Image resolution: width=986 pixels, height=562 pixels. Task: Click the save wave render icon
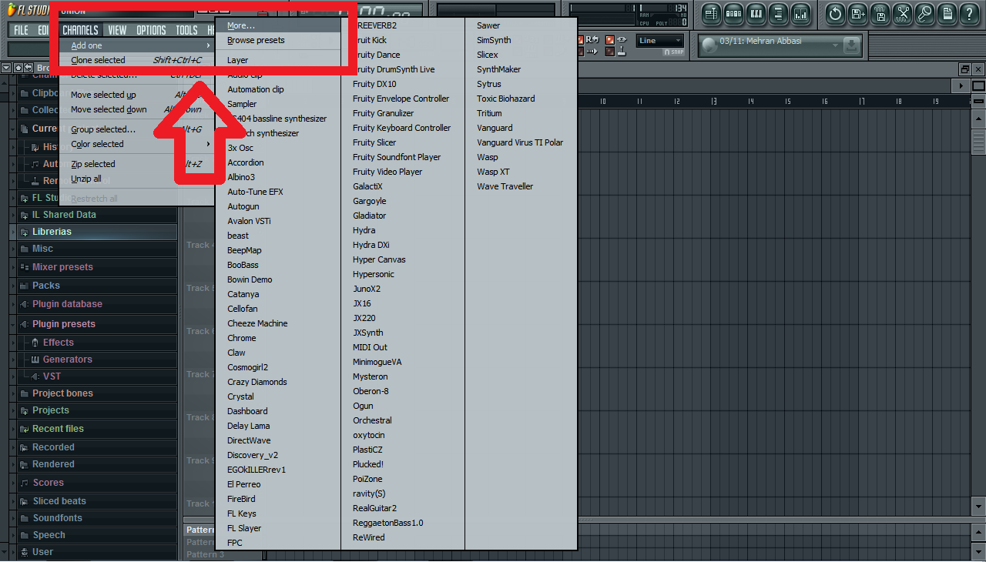(880, 13)
